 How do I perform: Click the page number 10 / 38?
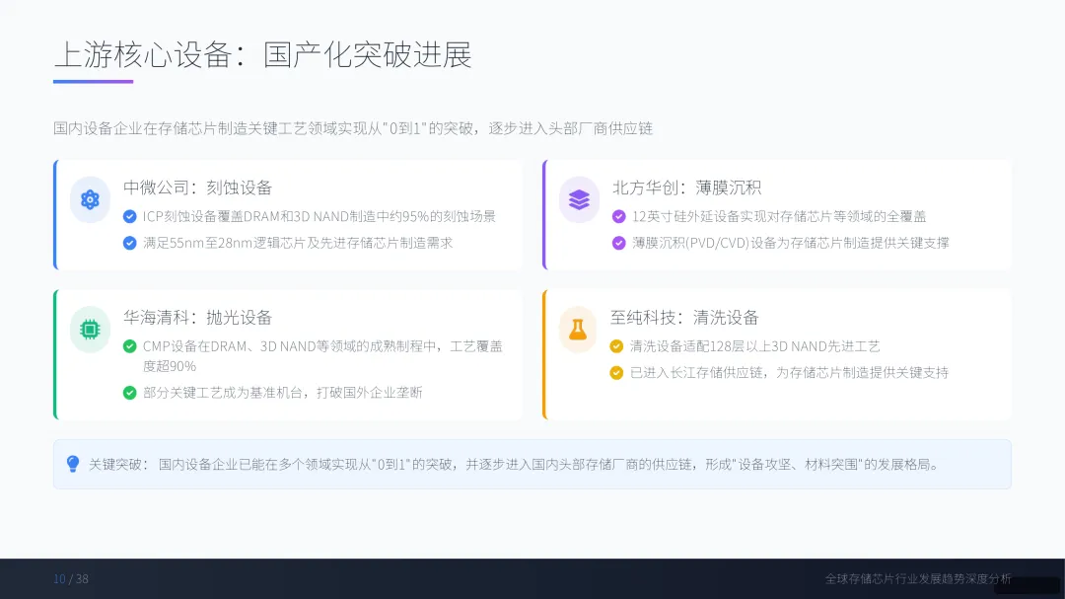click(x=71, y=579)
